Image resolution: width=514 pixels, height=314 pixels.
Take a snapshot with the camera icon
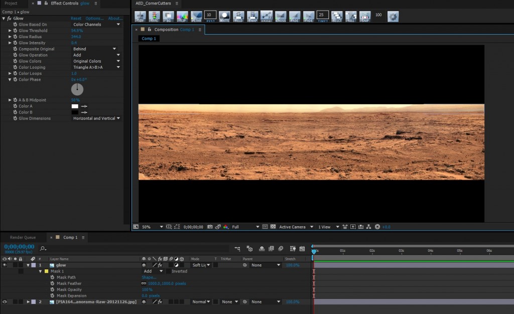pos(210,227)
